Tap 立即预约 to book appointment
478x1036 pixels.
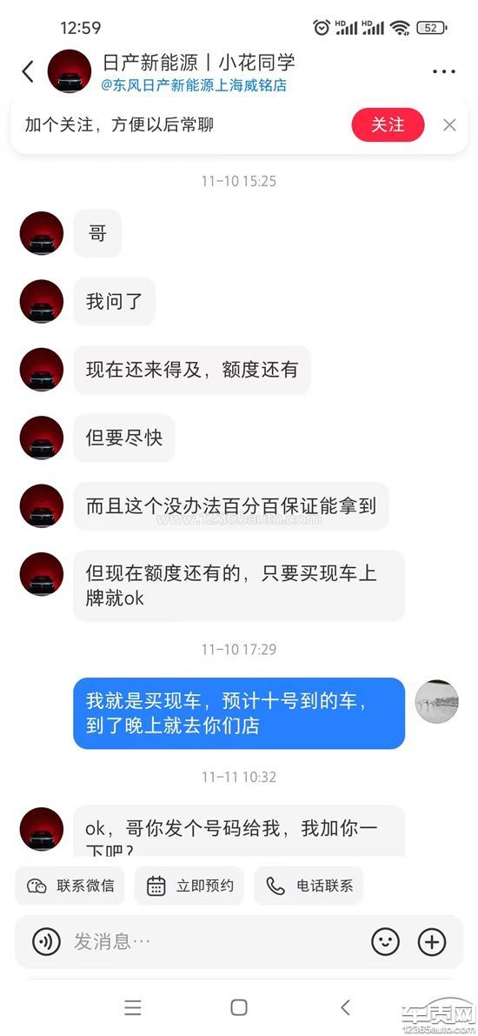(189, 886)
